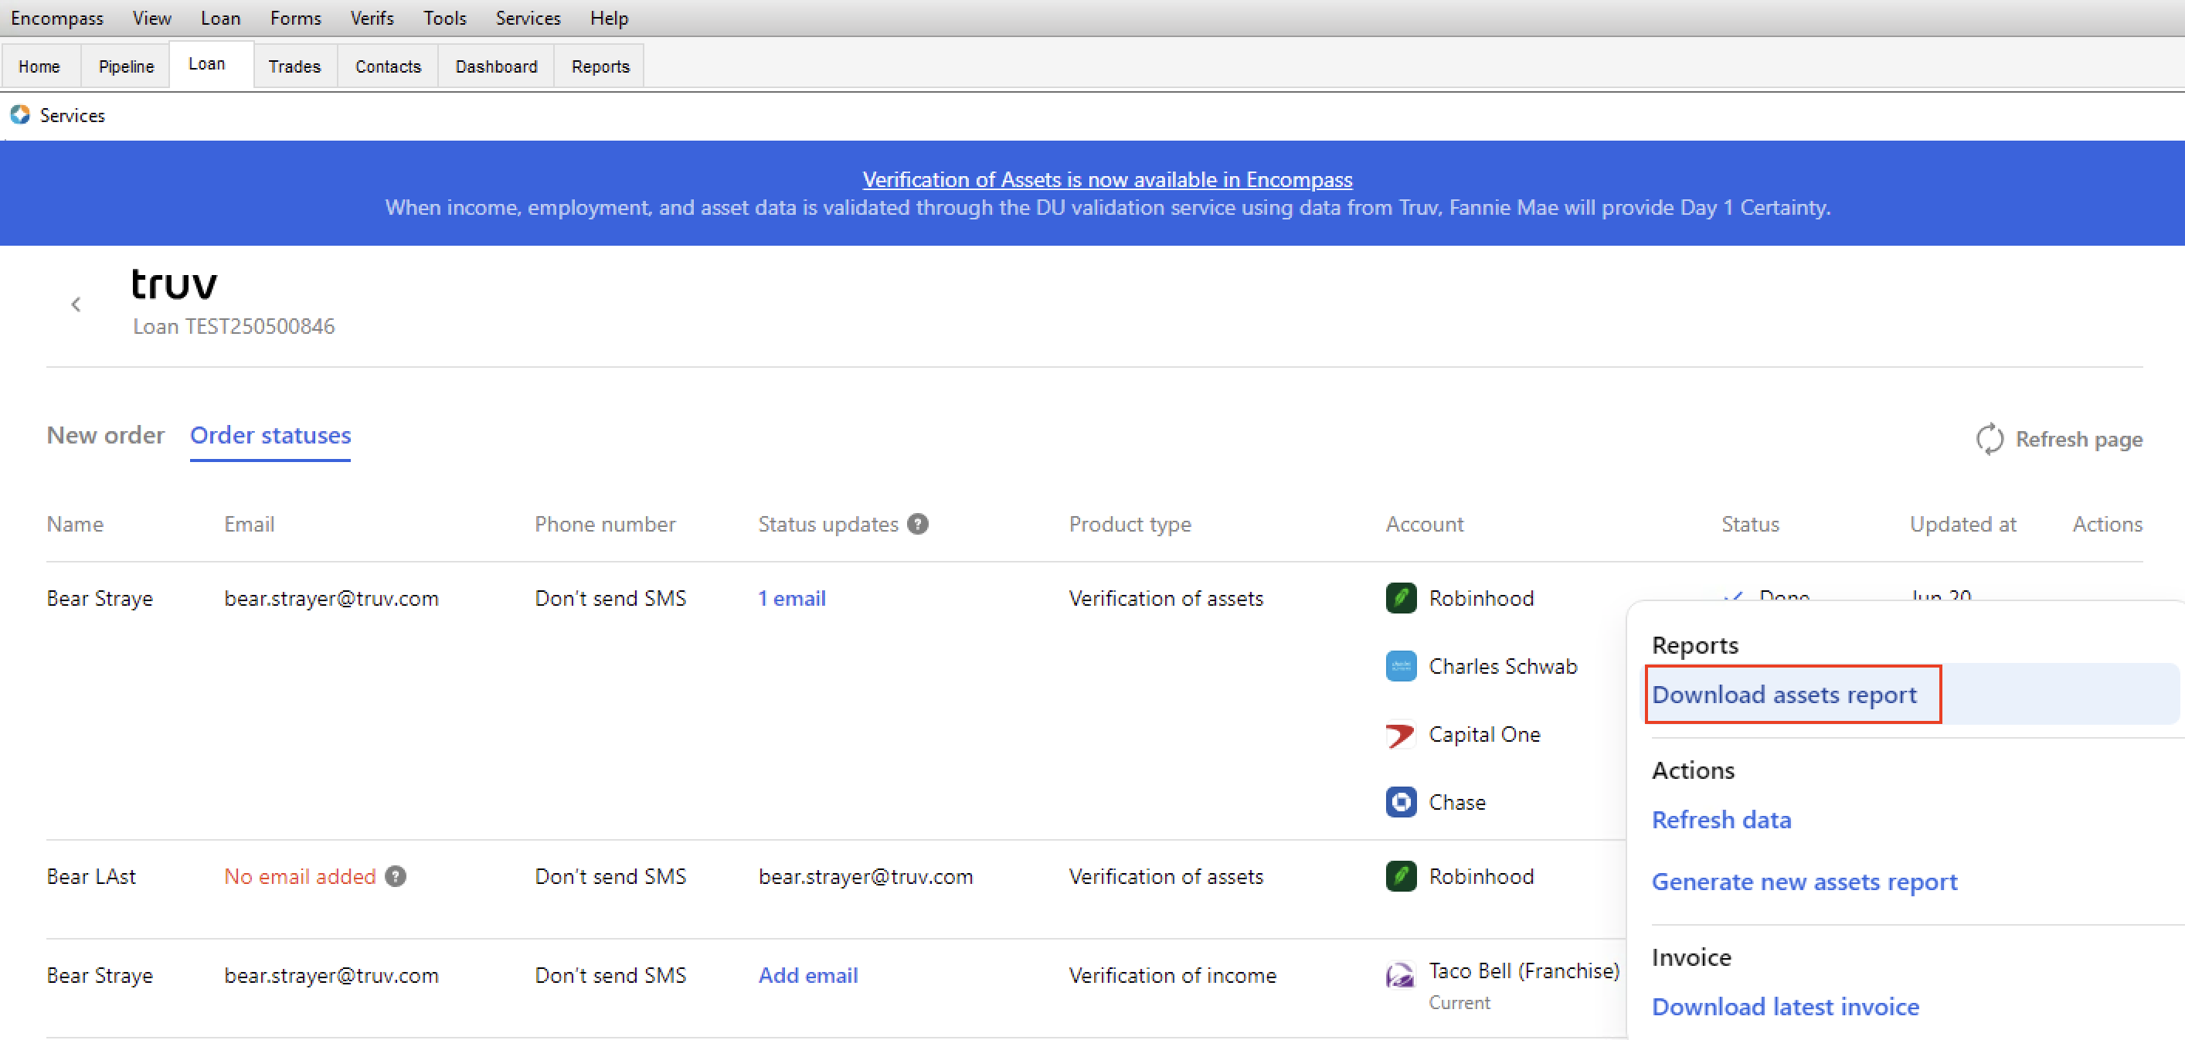Click the Taco Bell franchise icon
The height and width of the screenshot is (1040, 2185).
[x=1402, y=976]
